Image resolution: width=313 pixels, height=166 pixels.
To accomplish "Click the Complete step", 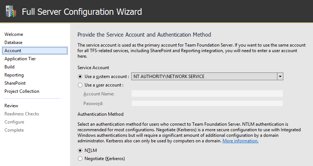I will (14, 130).
